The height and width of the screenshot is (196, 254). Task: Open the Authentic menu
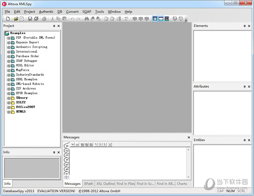(x=46, y=12)
